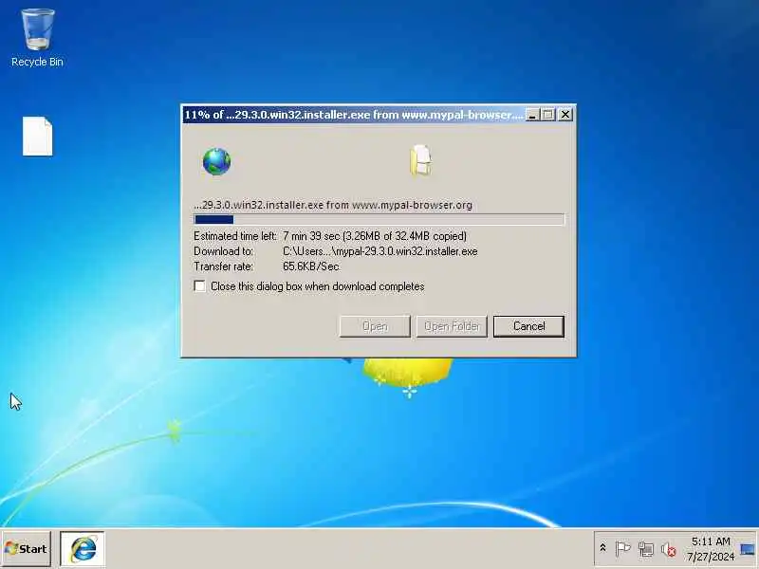Viewport: 759px width, 569px height.
Task: Click the greyed-out Open button
Action: click(375, 326)
